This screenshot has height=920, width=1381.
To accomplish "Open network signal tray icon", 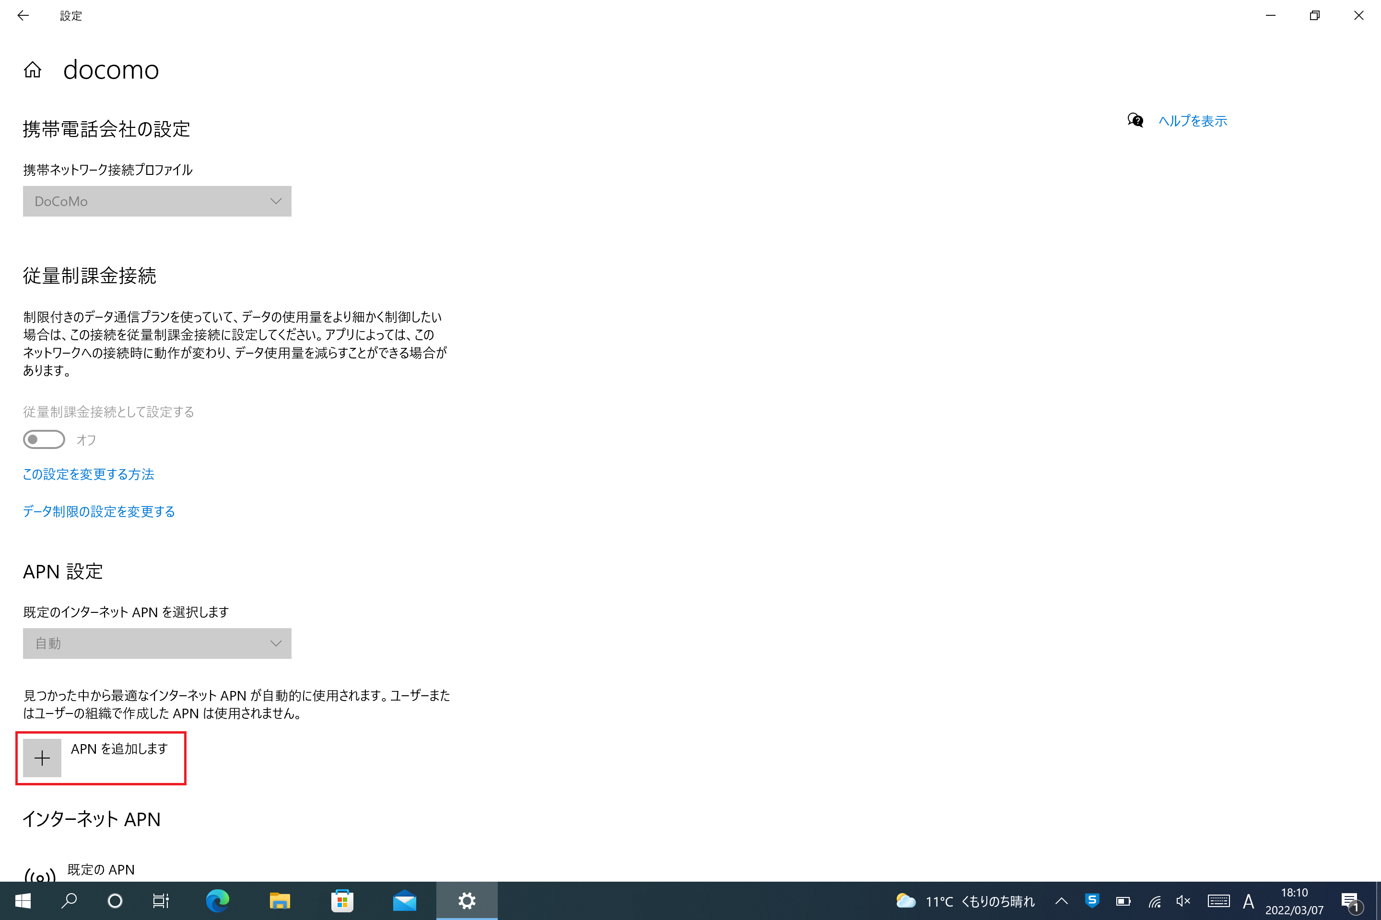I will pos(1154,901).
